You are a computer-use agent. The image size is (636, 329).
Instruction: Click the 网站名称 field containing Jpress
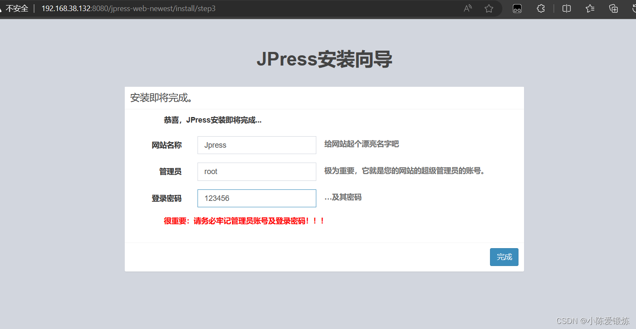click(x=256, y=145)
